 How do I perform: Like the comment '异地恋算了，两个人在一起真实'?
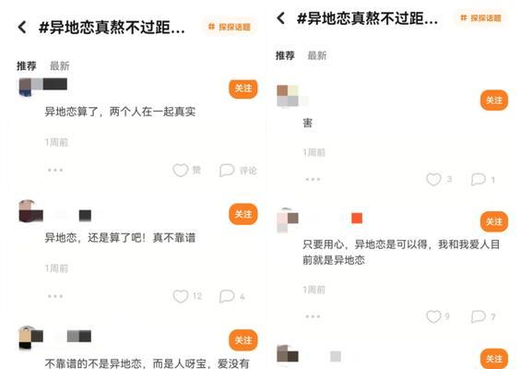(x=180, y=170)
